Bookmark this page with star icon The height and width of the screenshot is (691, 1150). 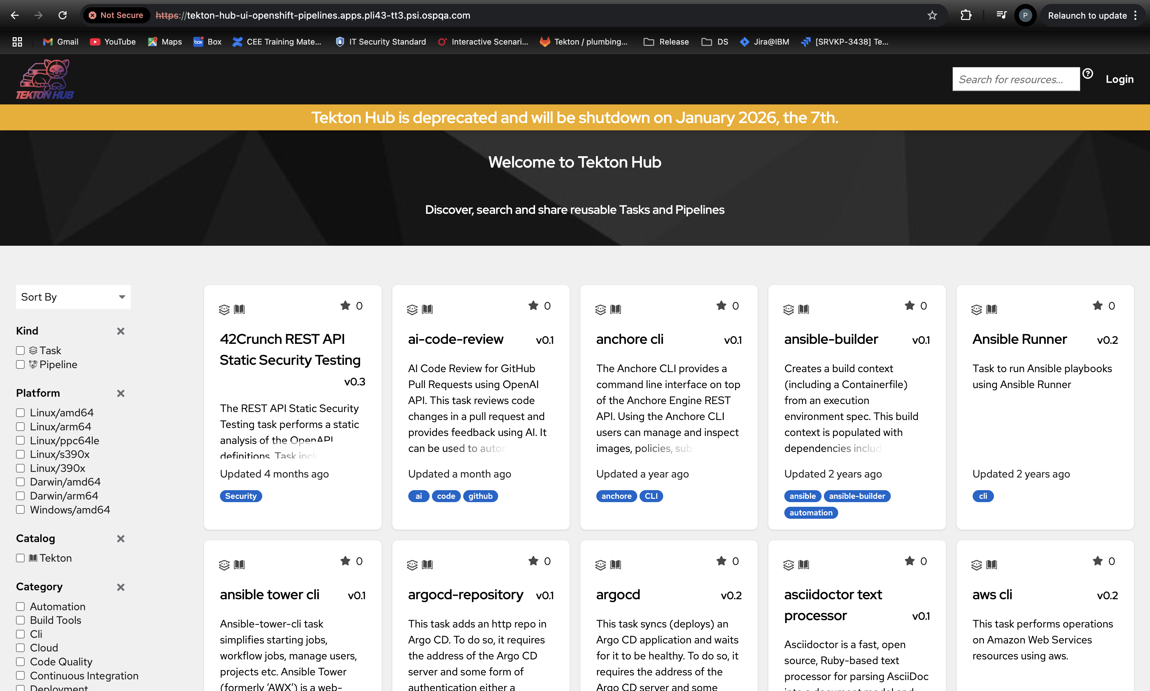[x=932, y=15]
